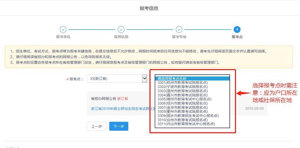Open the 浙江省2019年硕士研究生招生考试 announcement link
The width and height of the screenshot is (300, 148).
pos(120,108)
